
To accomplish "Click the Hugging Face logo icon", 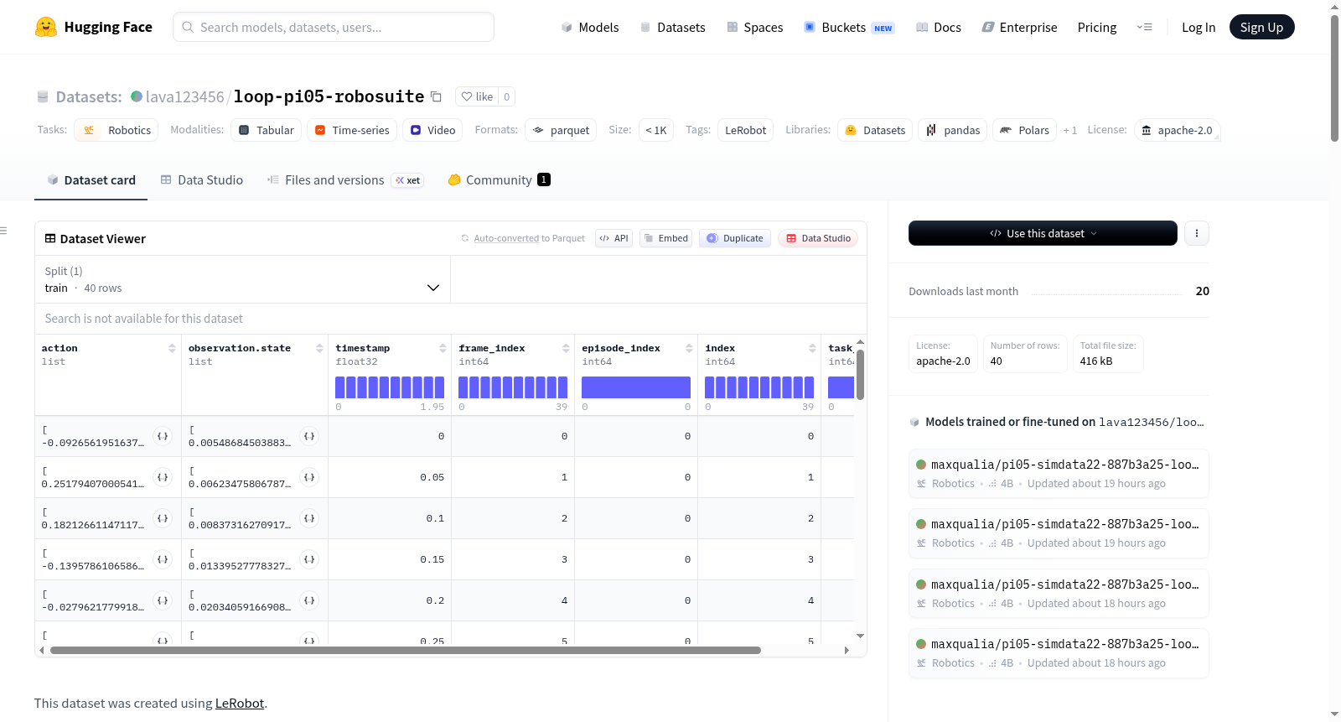I will click(46, 27).
